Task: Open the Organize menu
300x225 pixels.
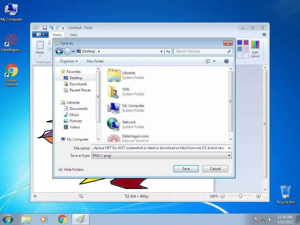Action: click(x=69, y=61)
